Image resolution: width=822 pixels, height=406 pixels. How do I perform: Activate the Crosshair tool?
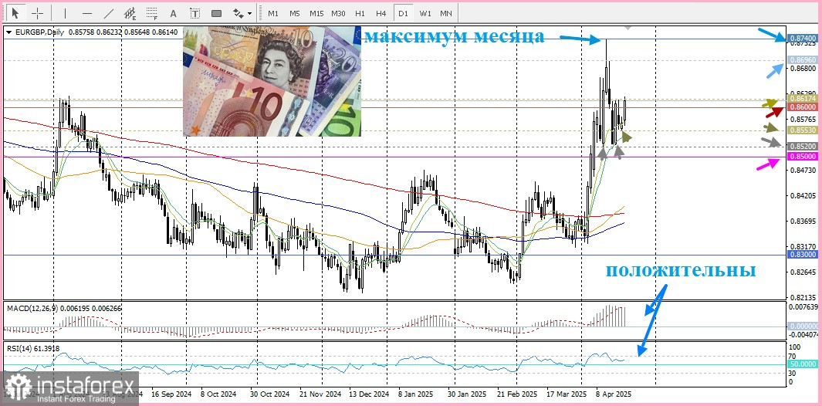point(39,13)
